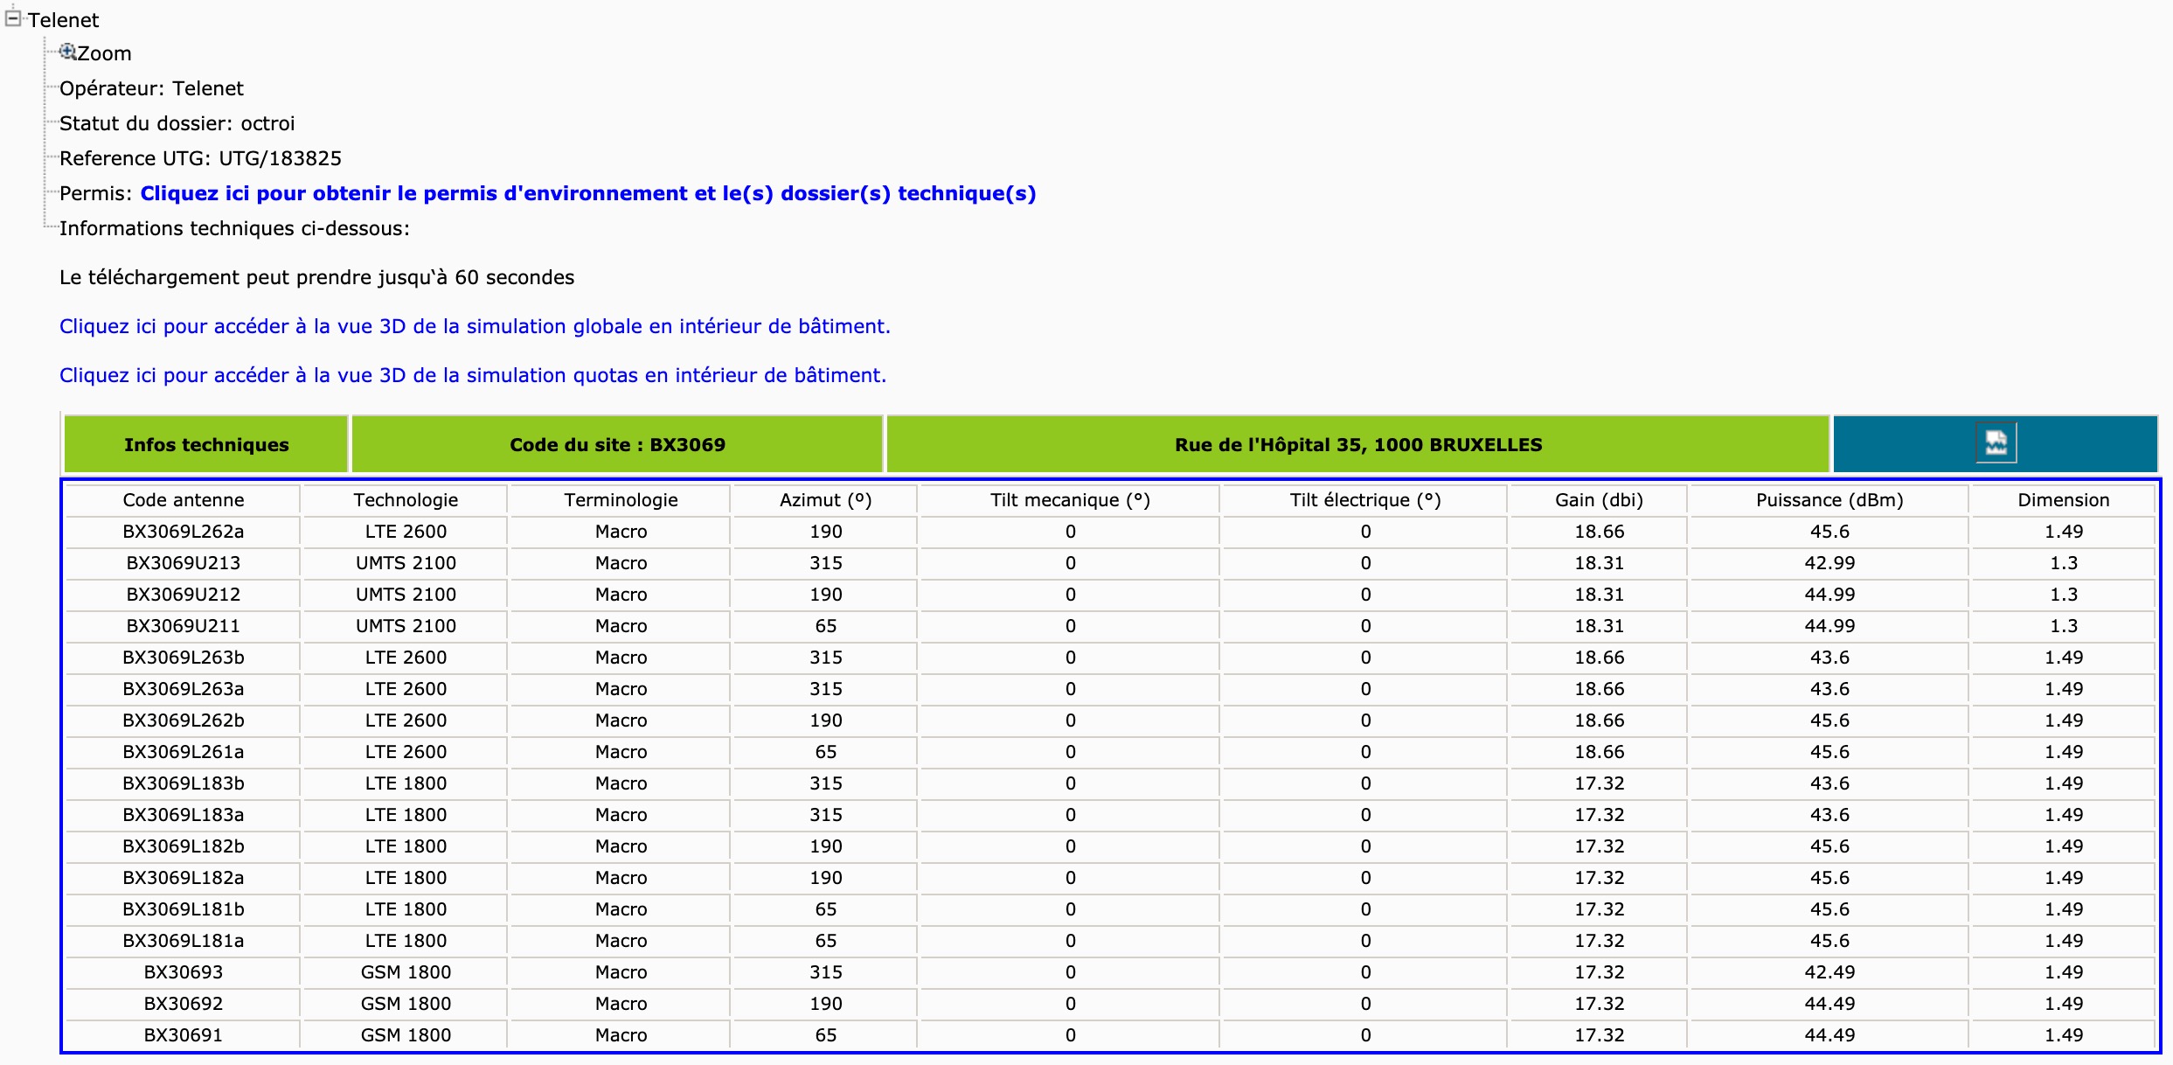2173x1065 pixels.
Task: Select antenna code BX30693 cell
Action: pyautogui.click(x=184, y=972)
